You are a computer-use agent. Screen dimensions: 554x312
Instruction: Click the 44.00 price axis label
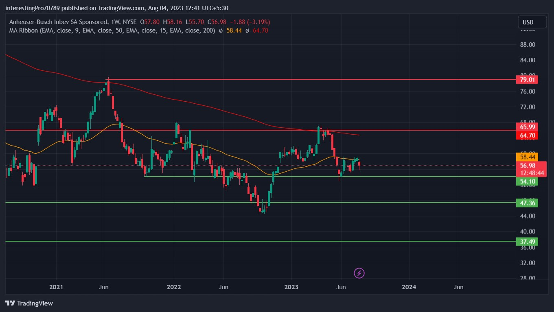tap(528, 216)
